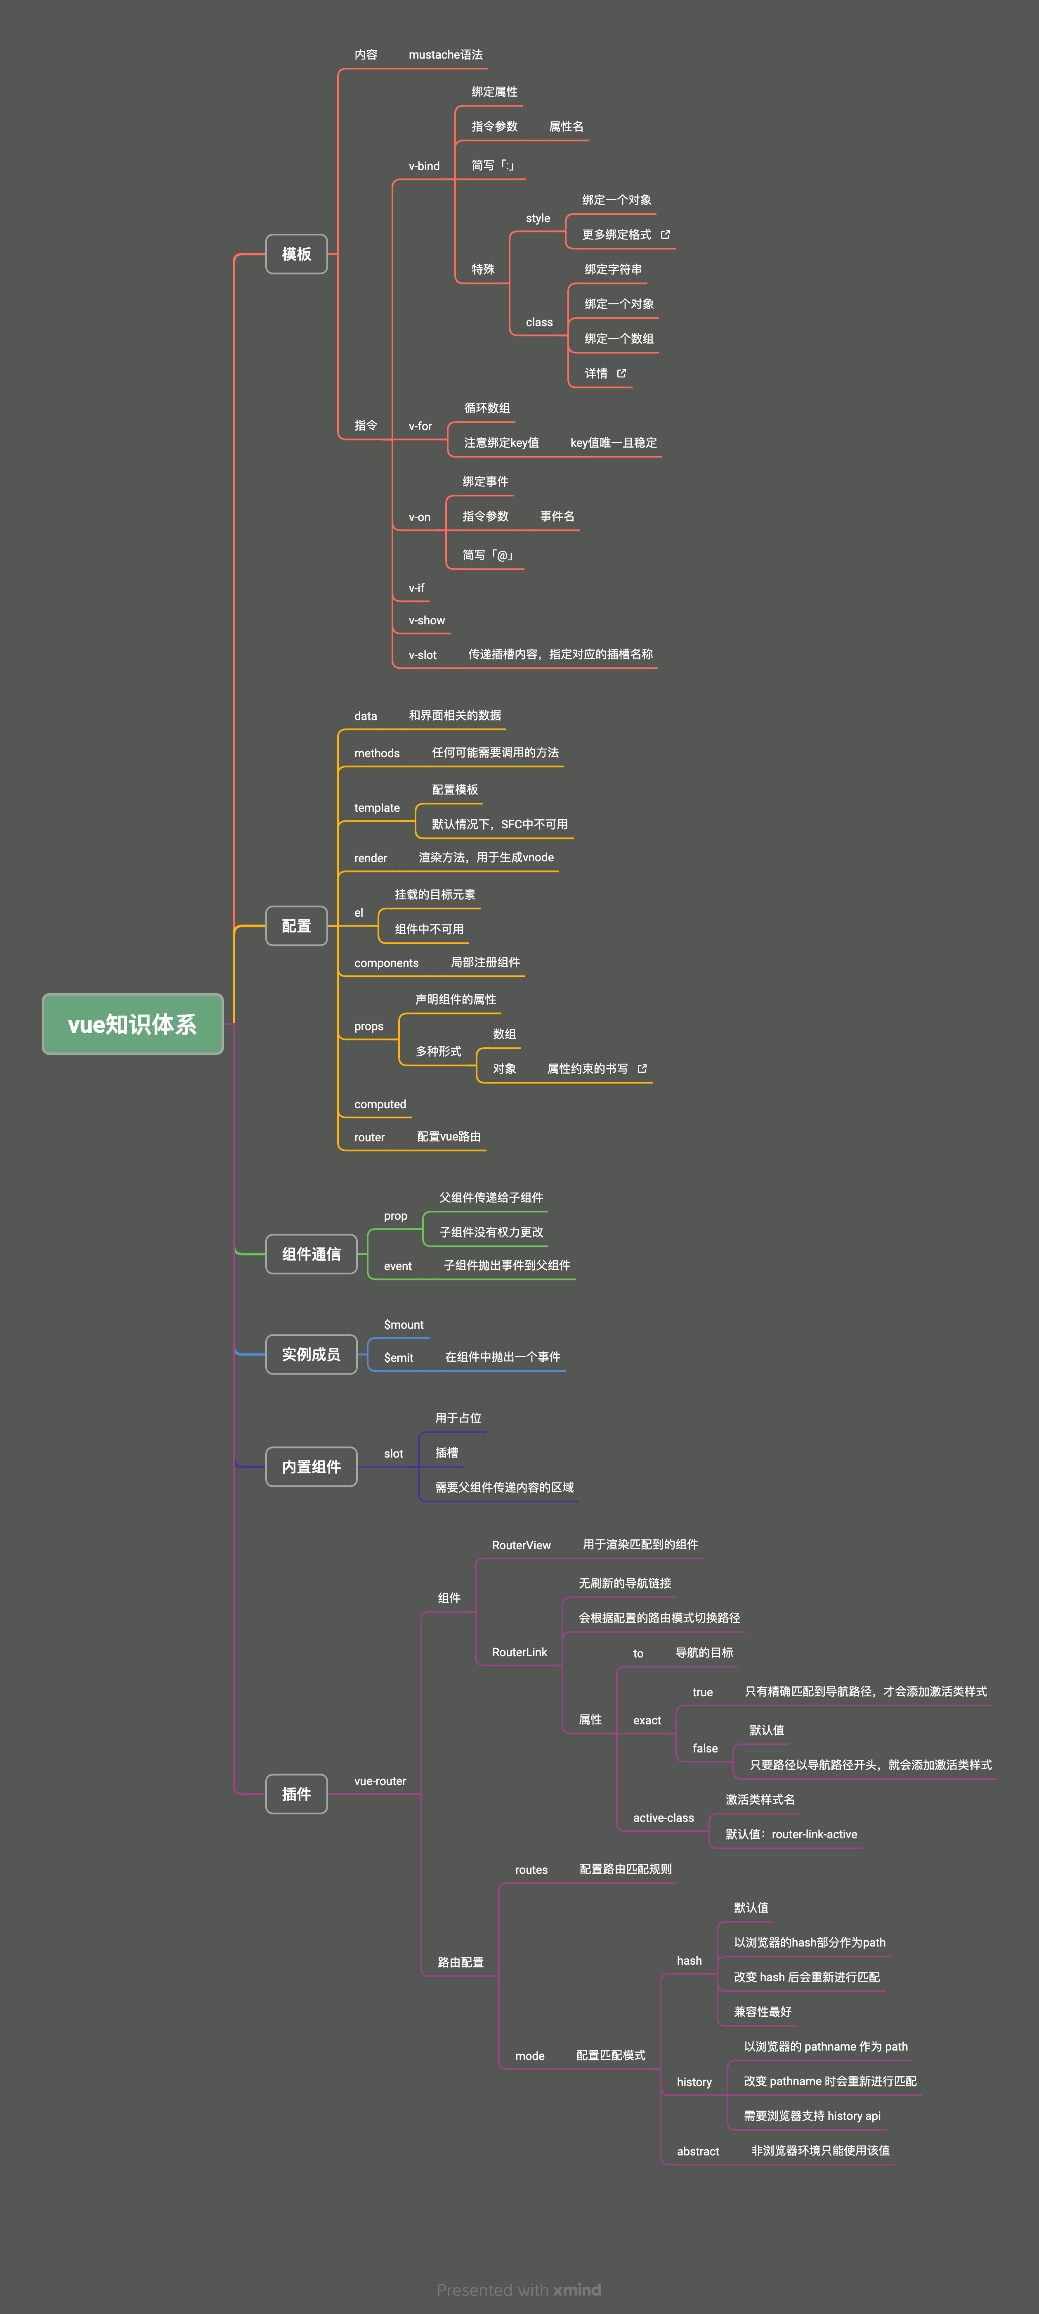
Task: Click the v-slot node
Action: tap(423, 655)
